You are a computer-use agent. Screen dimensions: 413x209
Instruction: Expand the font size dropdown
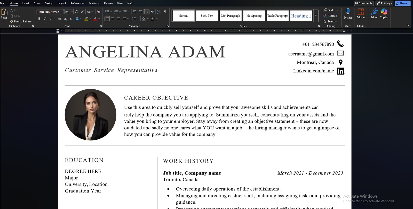(x=72, y=12)
